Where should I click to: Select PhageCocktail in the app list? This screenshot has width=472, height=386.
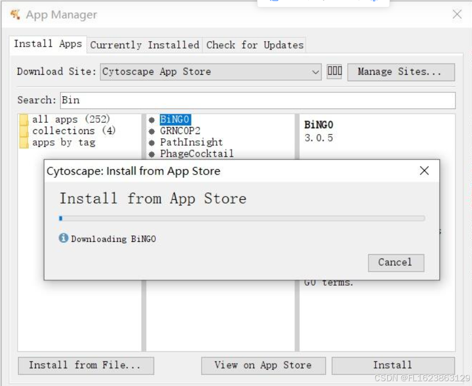point(197,154)
